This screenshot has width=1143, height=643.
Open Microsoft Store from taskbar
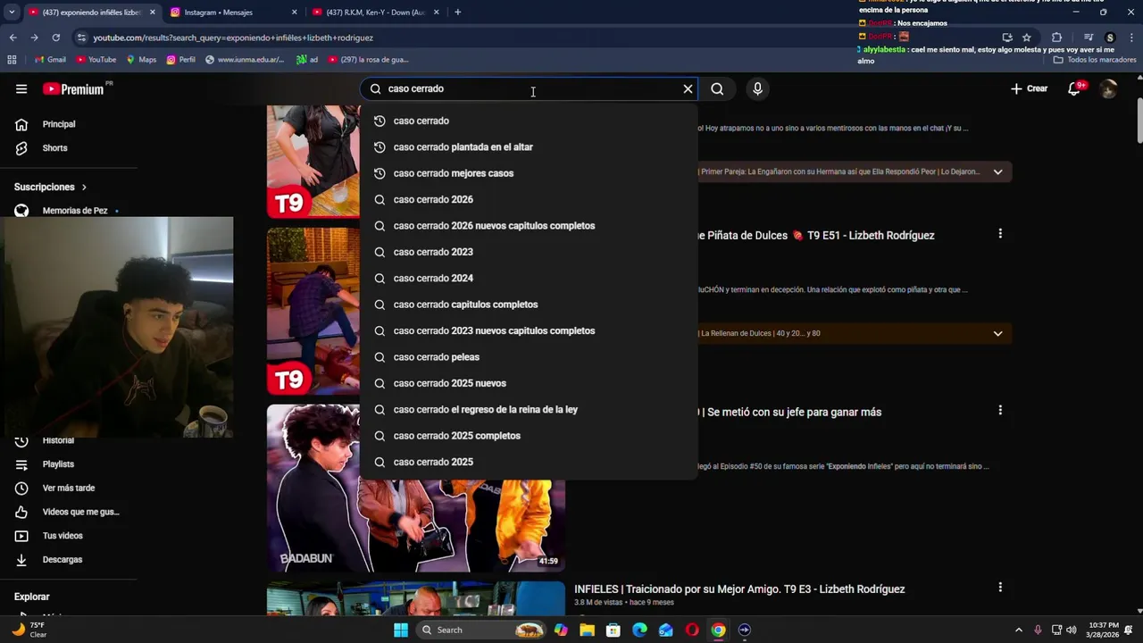point(613,630)
